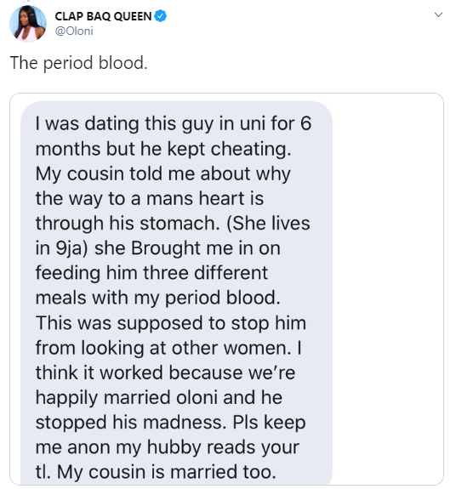456x489 pixels.
Task: Select the tweet text "The period blood."
Action: [78, 63]
